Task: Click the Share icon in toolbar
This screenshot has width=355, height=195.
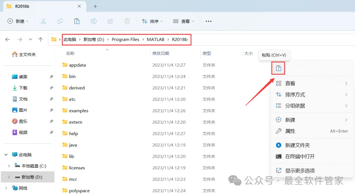Action: point(110,21)
